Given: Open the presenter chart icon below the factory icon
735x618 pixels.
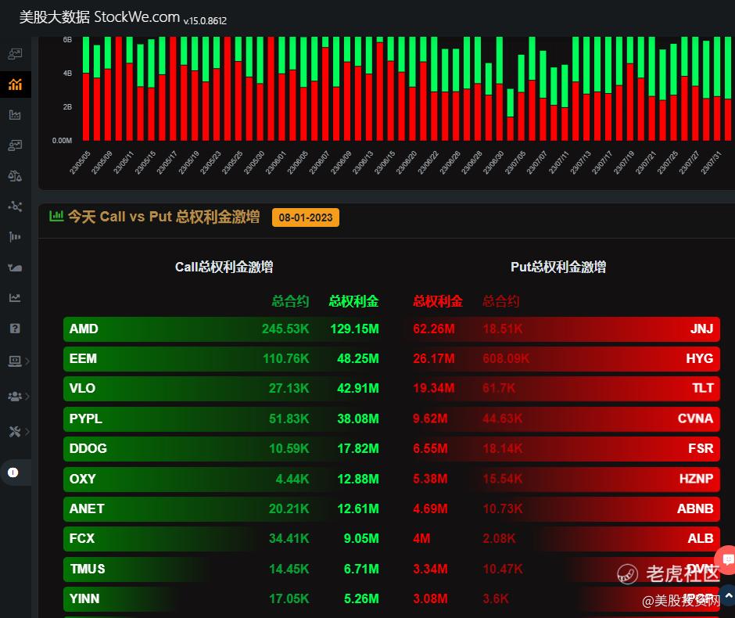Looking at the screenshot, I should pos(15,146).
